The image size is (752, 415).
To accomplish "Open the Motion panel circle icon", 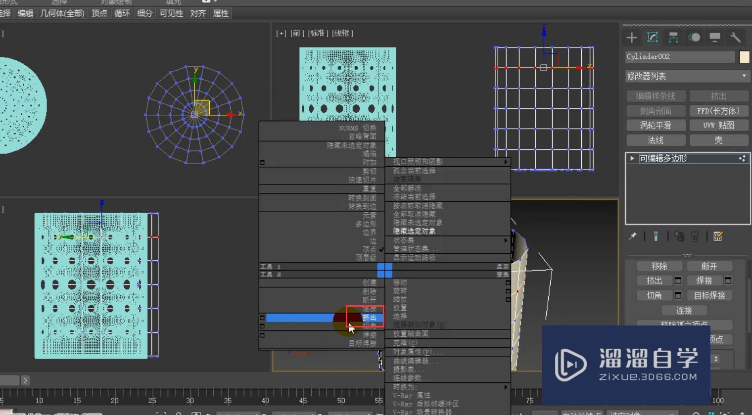I will coord(694,38).
